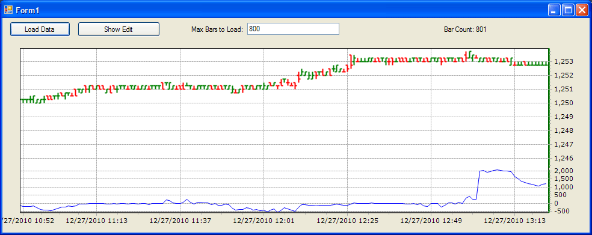This screenshot has height=235, width=592.
Task: Click the Form1 application icon in title bar
Action: coord(8,10)
